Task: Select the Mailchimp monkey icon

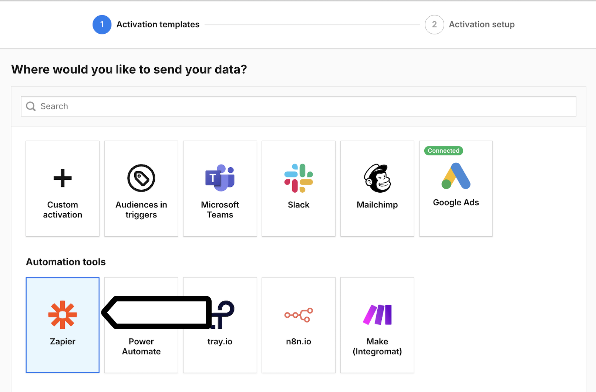Action: click(377, 178)
